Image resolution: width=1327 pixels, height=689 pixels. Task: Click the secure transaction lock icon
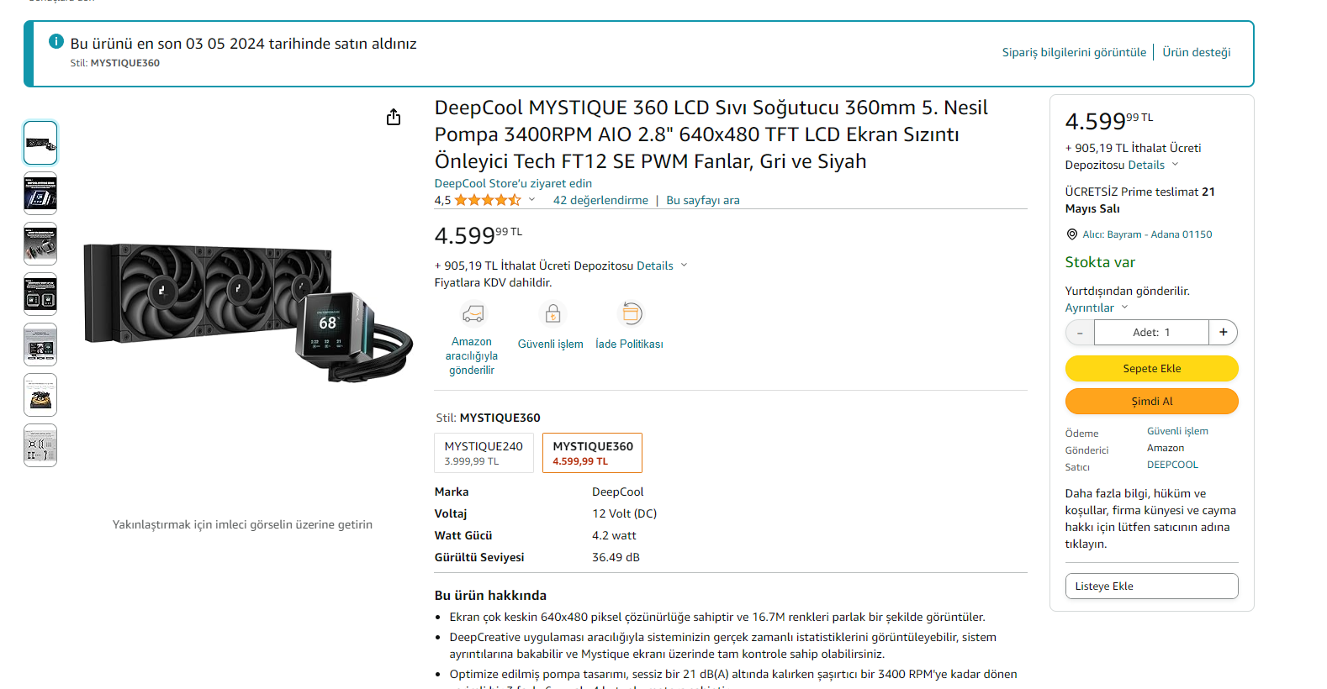(552, 313)
